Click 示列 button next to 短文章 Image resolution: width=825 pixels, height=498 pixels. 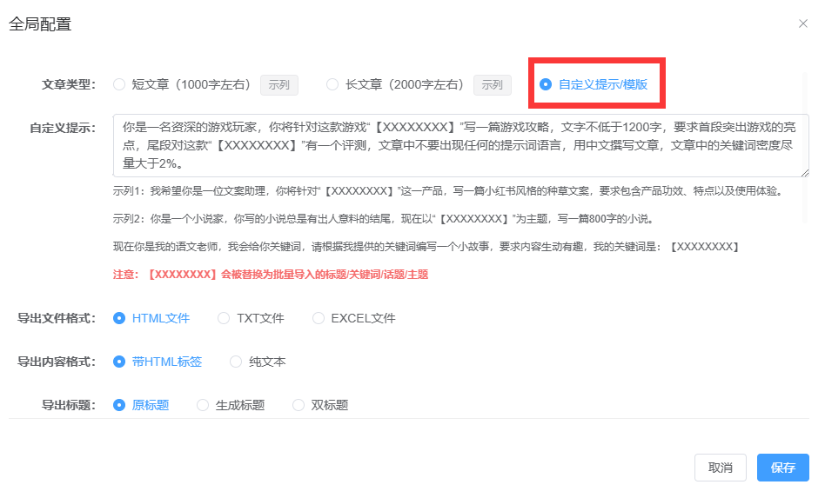(x=279, y=85)
